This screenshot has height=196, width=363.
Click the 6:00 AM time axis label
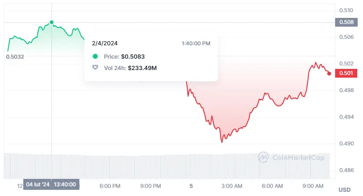(273, 186)
